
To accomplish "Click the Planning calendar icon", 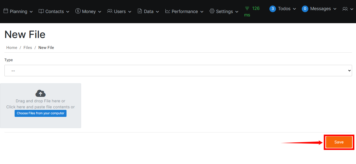I will pyautogui.click(x=6, y=11).
